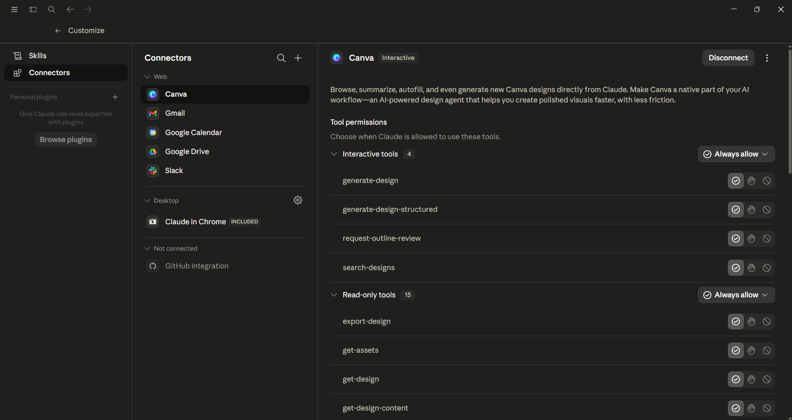Screen dimensions: 792x420
Task: Open Interactive tools Always allow dropdown
Action: 736,154
